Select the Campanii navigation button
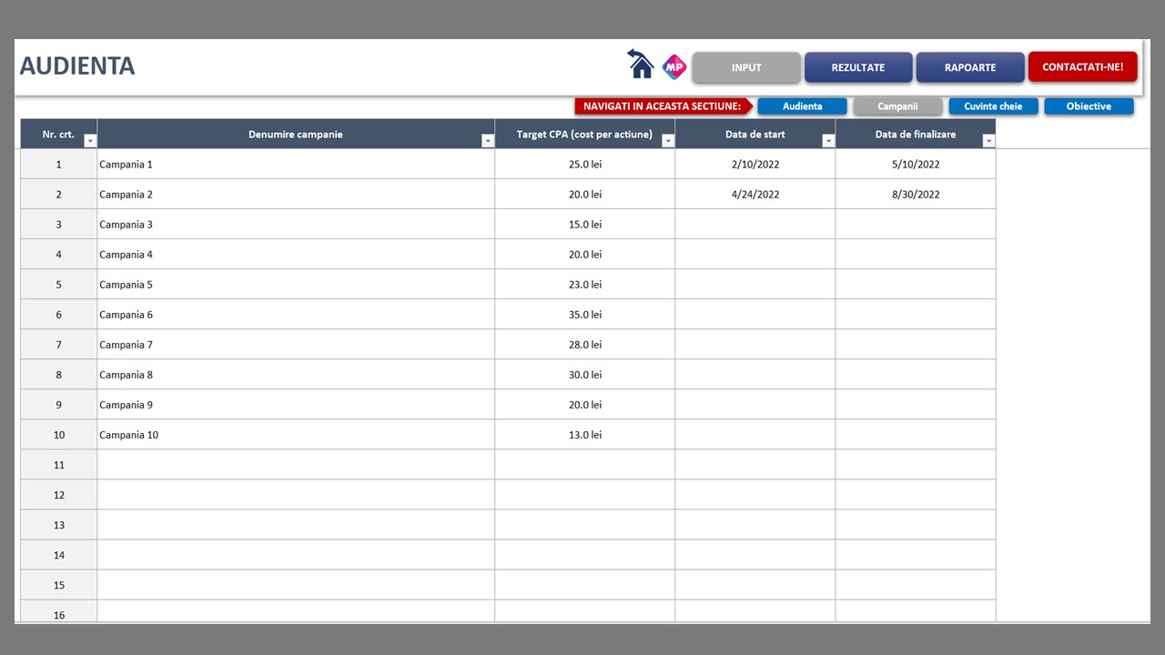Image resolution: width=1165 pixels, height=655 pixels. 897,106
